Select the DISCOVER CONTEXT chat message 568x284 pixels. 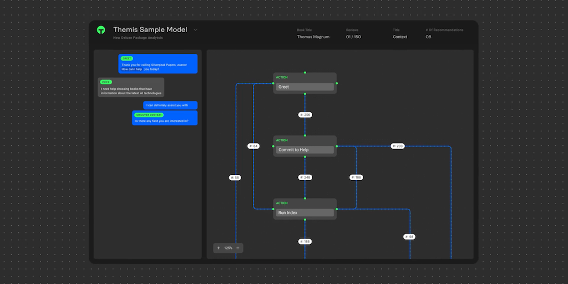click(164, 118)
